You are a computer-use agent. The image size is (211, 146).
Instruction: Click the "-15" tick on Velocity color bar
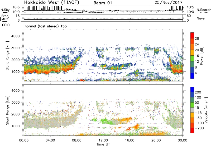[x=198, y=113]
